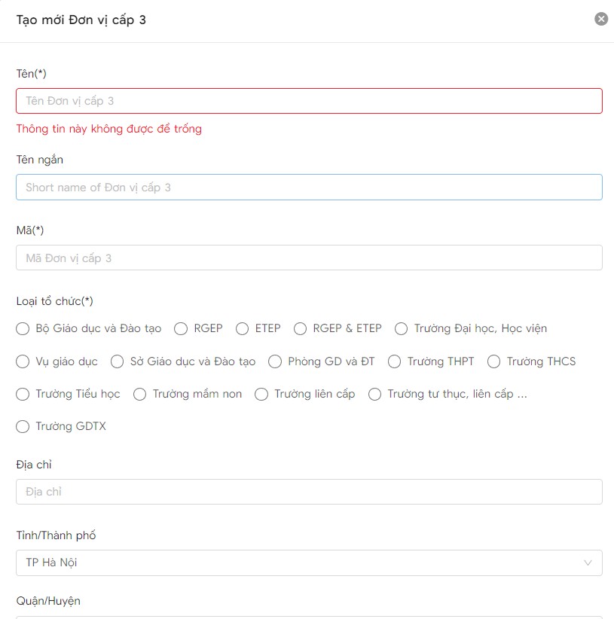Select Sở Giáo dục và Đào tạo option
This screenshot has height=619, width=614.
(x=118, y=361)
